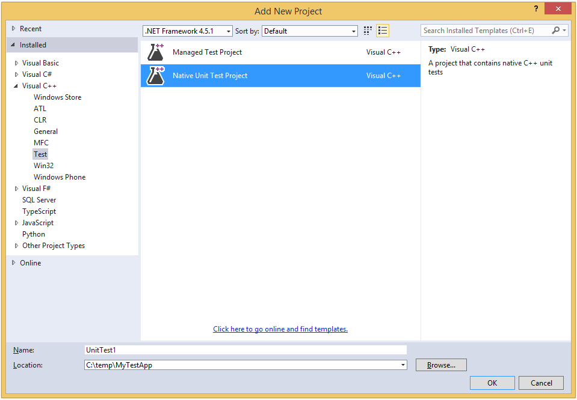The height and width of the screenshot is (400, 577).
Task: Select the Visual Basic tree label
Action: click(40, 63)
